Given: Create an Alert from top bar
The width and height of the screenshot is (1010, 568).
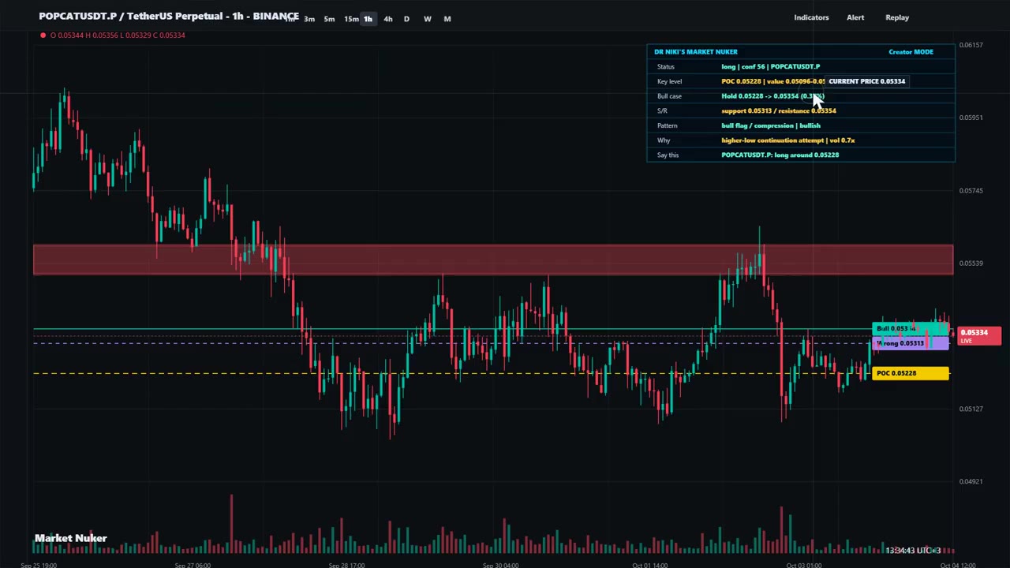Looking at the screenshot, I should tap(855, 17).
